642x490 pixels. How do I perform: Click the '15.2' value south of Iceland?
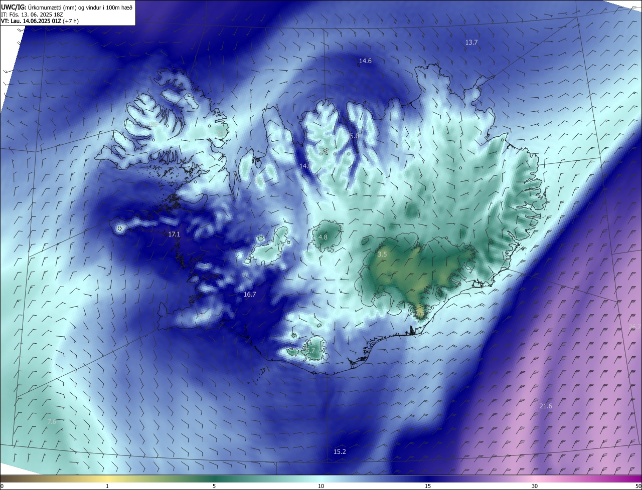click(340, 452)
